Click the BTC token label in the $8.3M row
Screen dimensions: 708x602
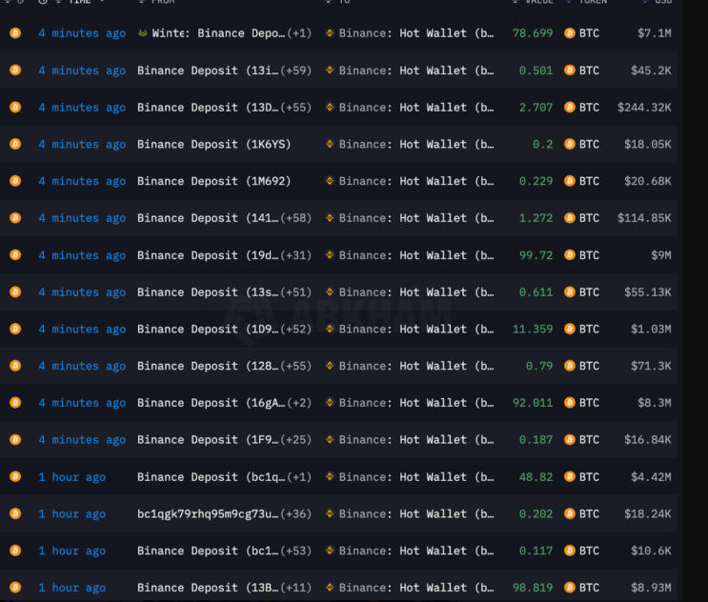[589, 403]
